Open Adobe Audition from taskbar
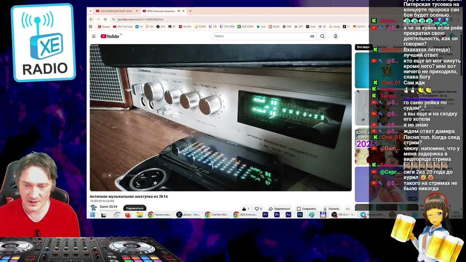Image resolution: width=466 pixels, height=262 pixels. pos(288,215)
